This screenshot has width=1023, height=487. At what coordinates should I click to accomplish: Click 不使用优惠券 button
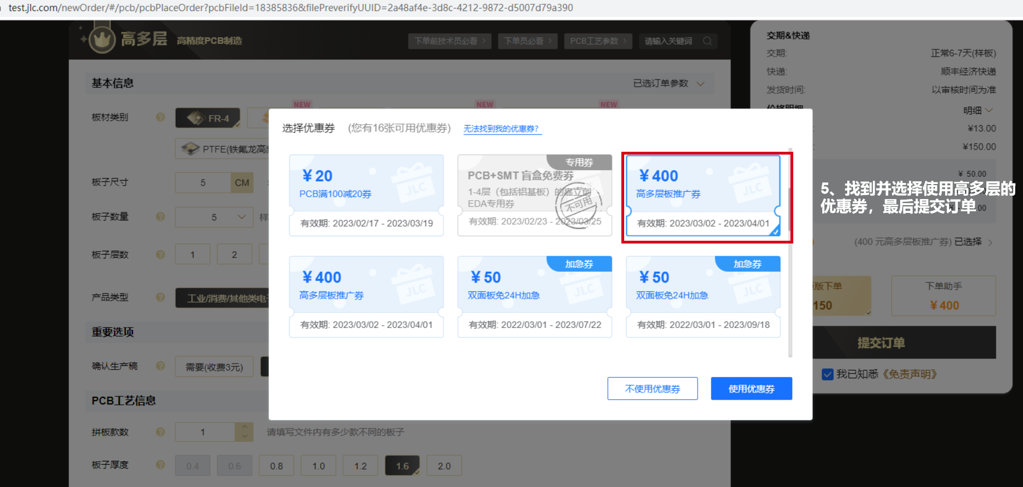point(653,389)
